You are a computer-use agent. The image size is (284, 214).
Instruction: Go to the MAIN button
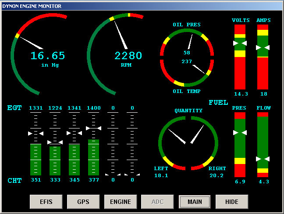(x=195, y=202)
